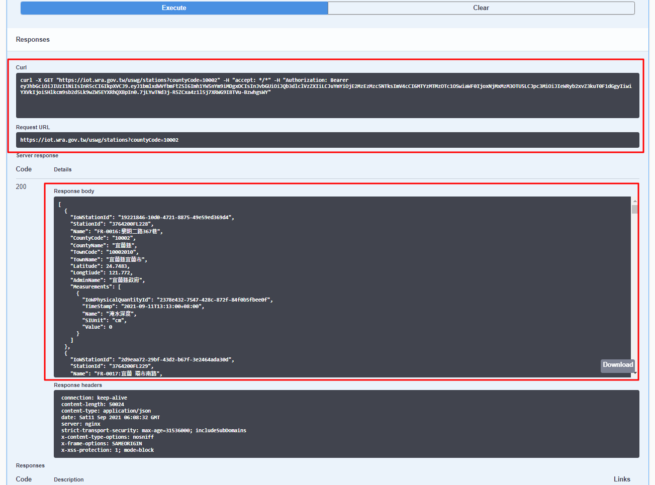Click the Links column header
This screenshot has width=655, height=485.
pyautogui.click(x=621, y=479)
